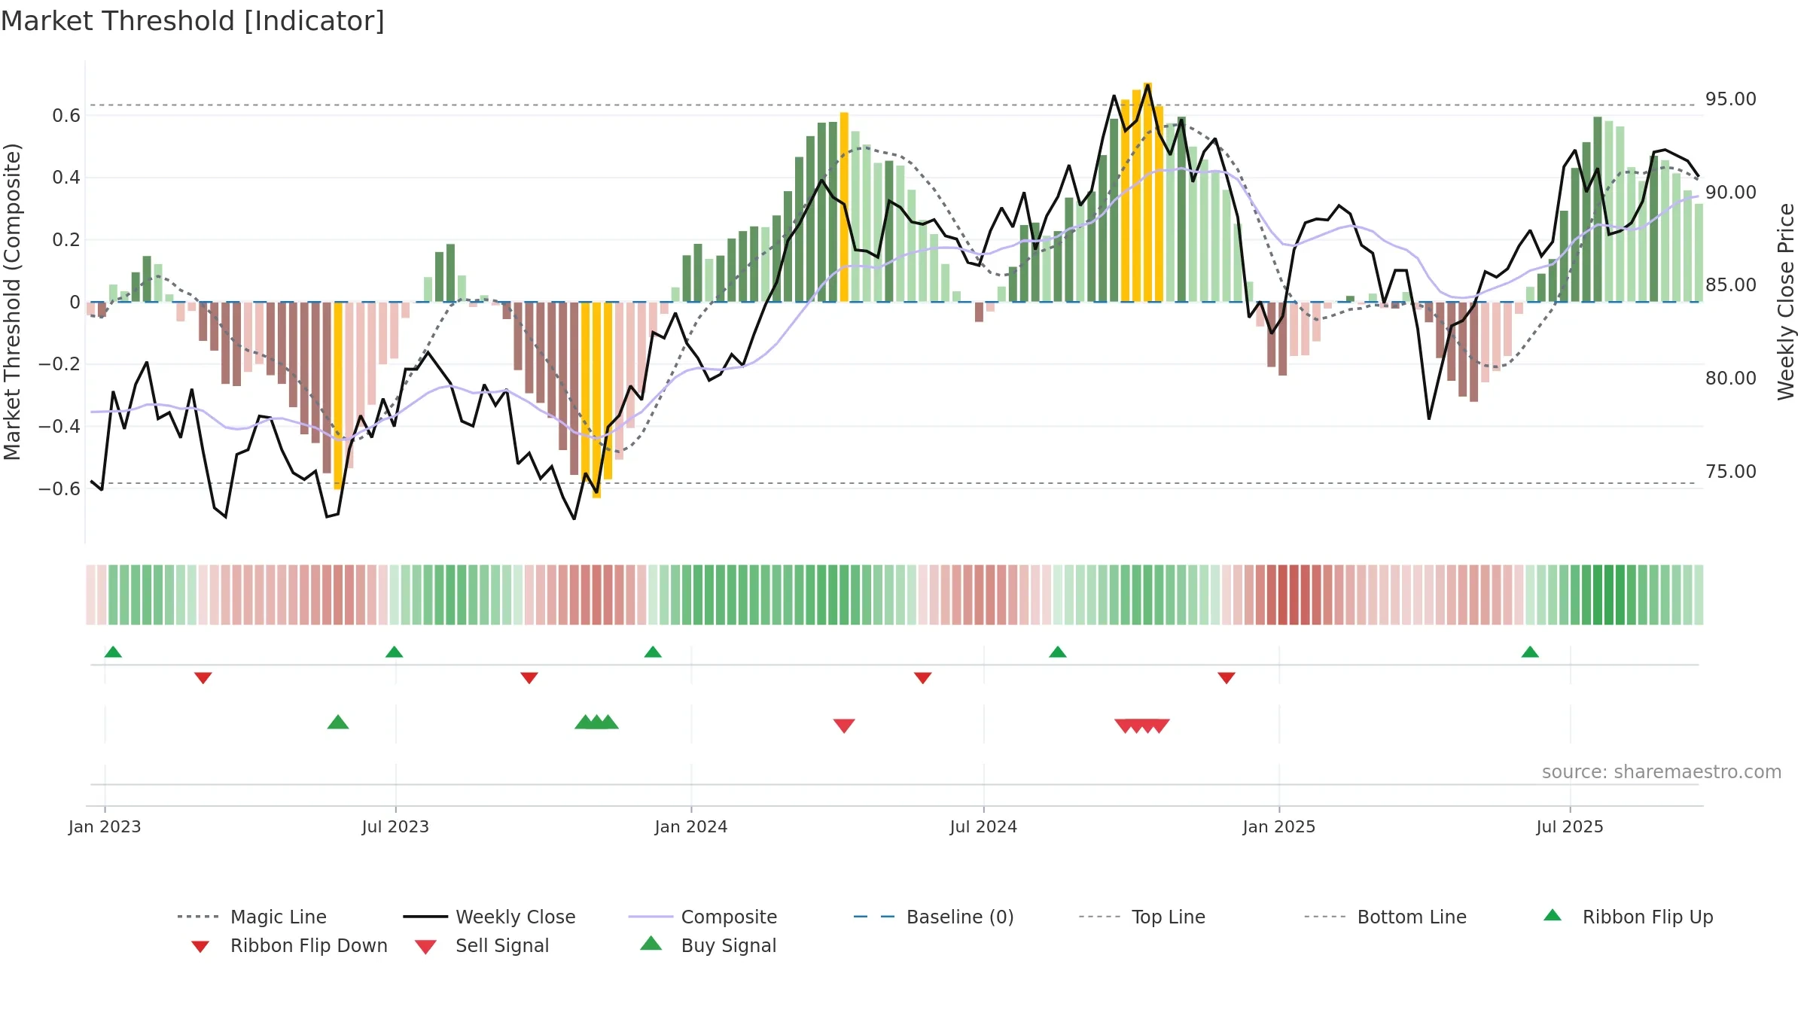Click the tallest yellow bar in Oct 2024

[1147, 193]
